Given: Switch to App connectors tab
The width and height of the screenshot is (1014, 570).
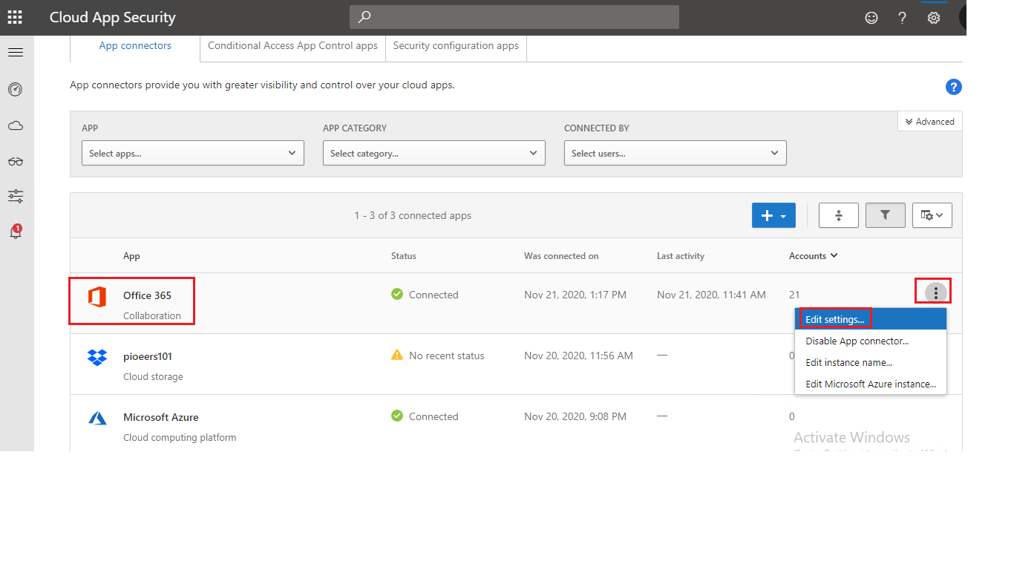Looking at the screenshot, I should tap(135, 46).
